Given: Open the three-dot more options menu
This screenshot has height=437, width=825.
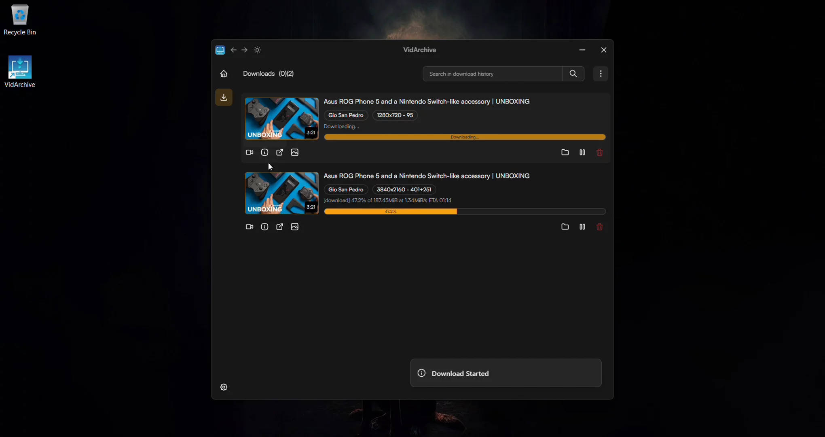Looking at the screenshot, I should point(601,74).
